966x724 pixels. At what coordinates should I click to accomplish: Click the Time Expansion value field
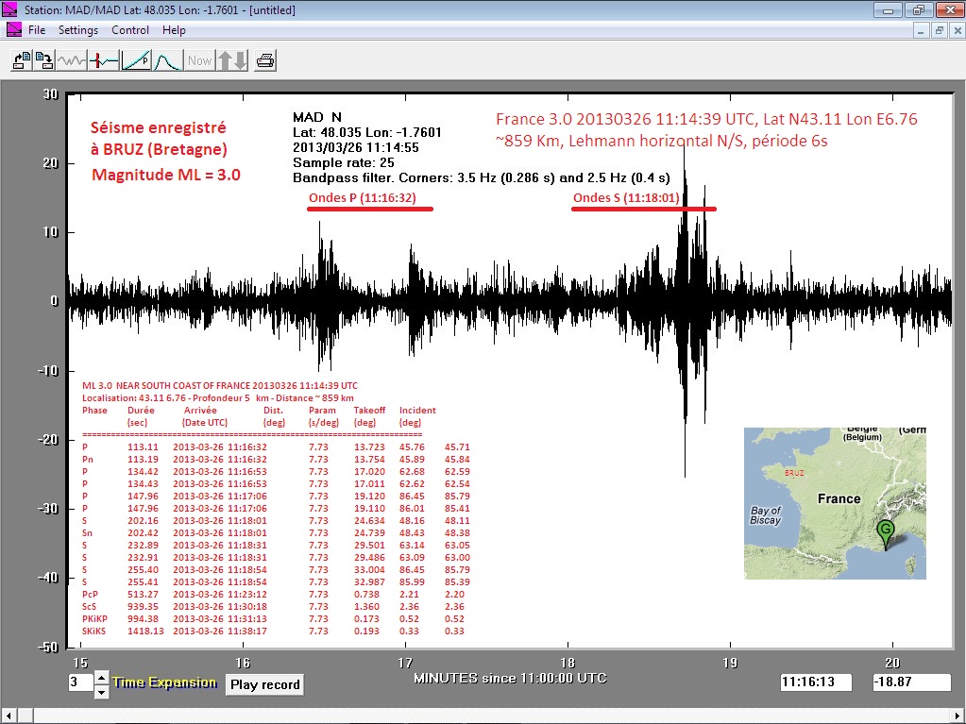click(80, 682)
